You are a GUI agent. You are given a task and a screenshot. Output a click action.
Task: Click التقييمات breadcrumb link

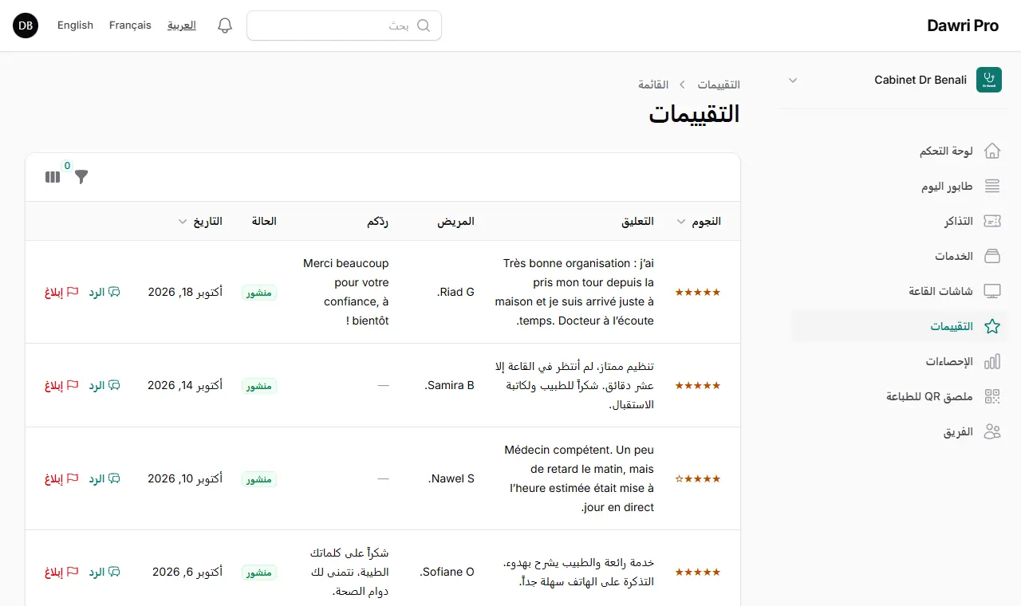(x=719, y=84)
